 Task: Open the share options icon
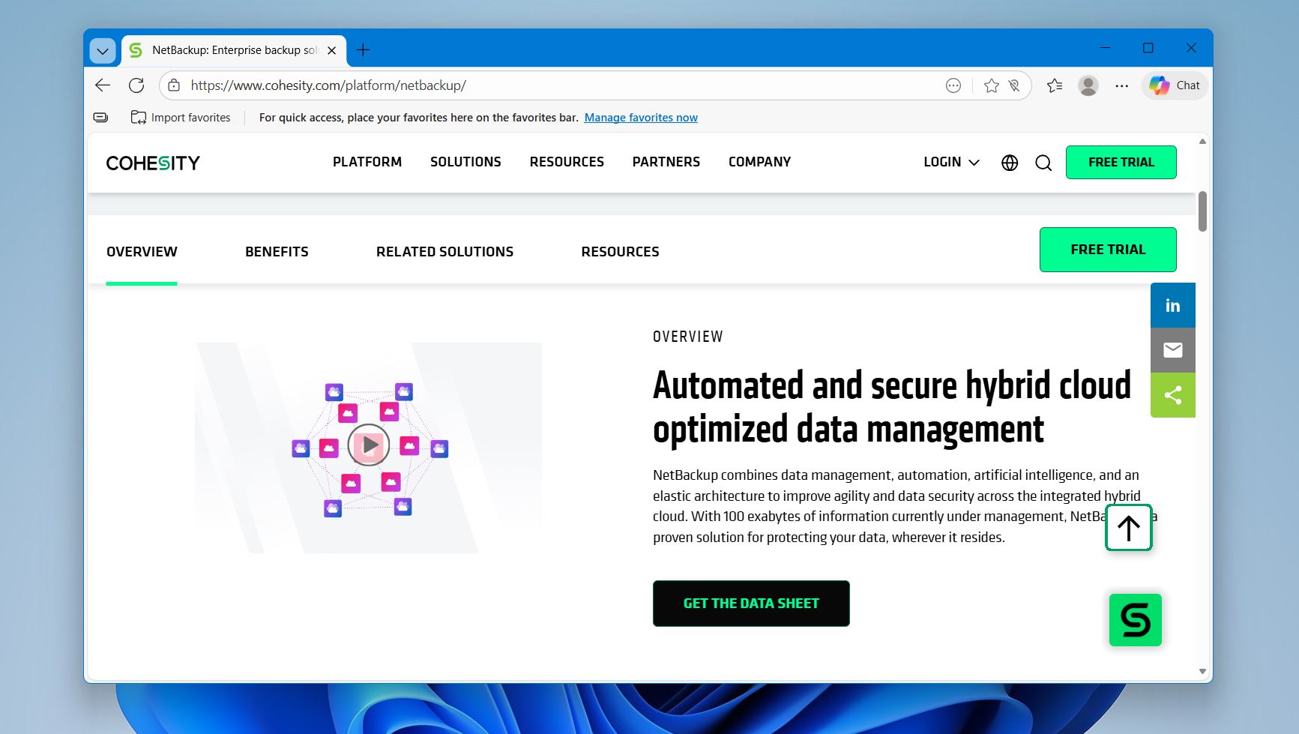pyautogui.click(x=1172, y=395)
